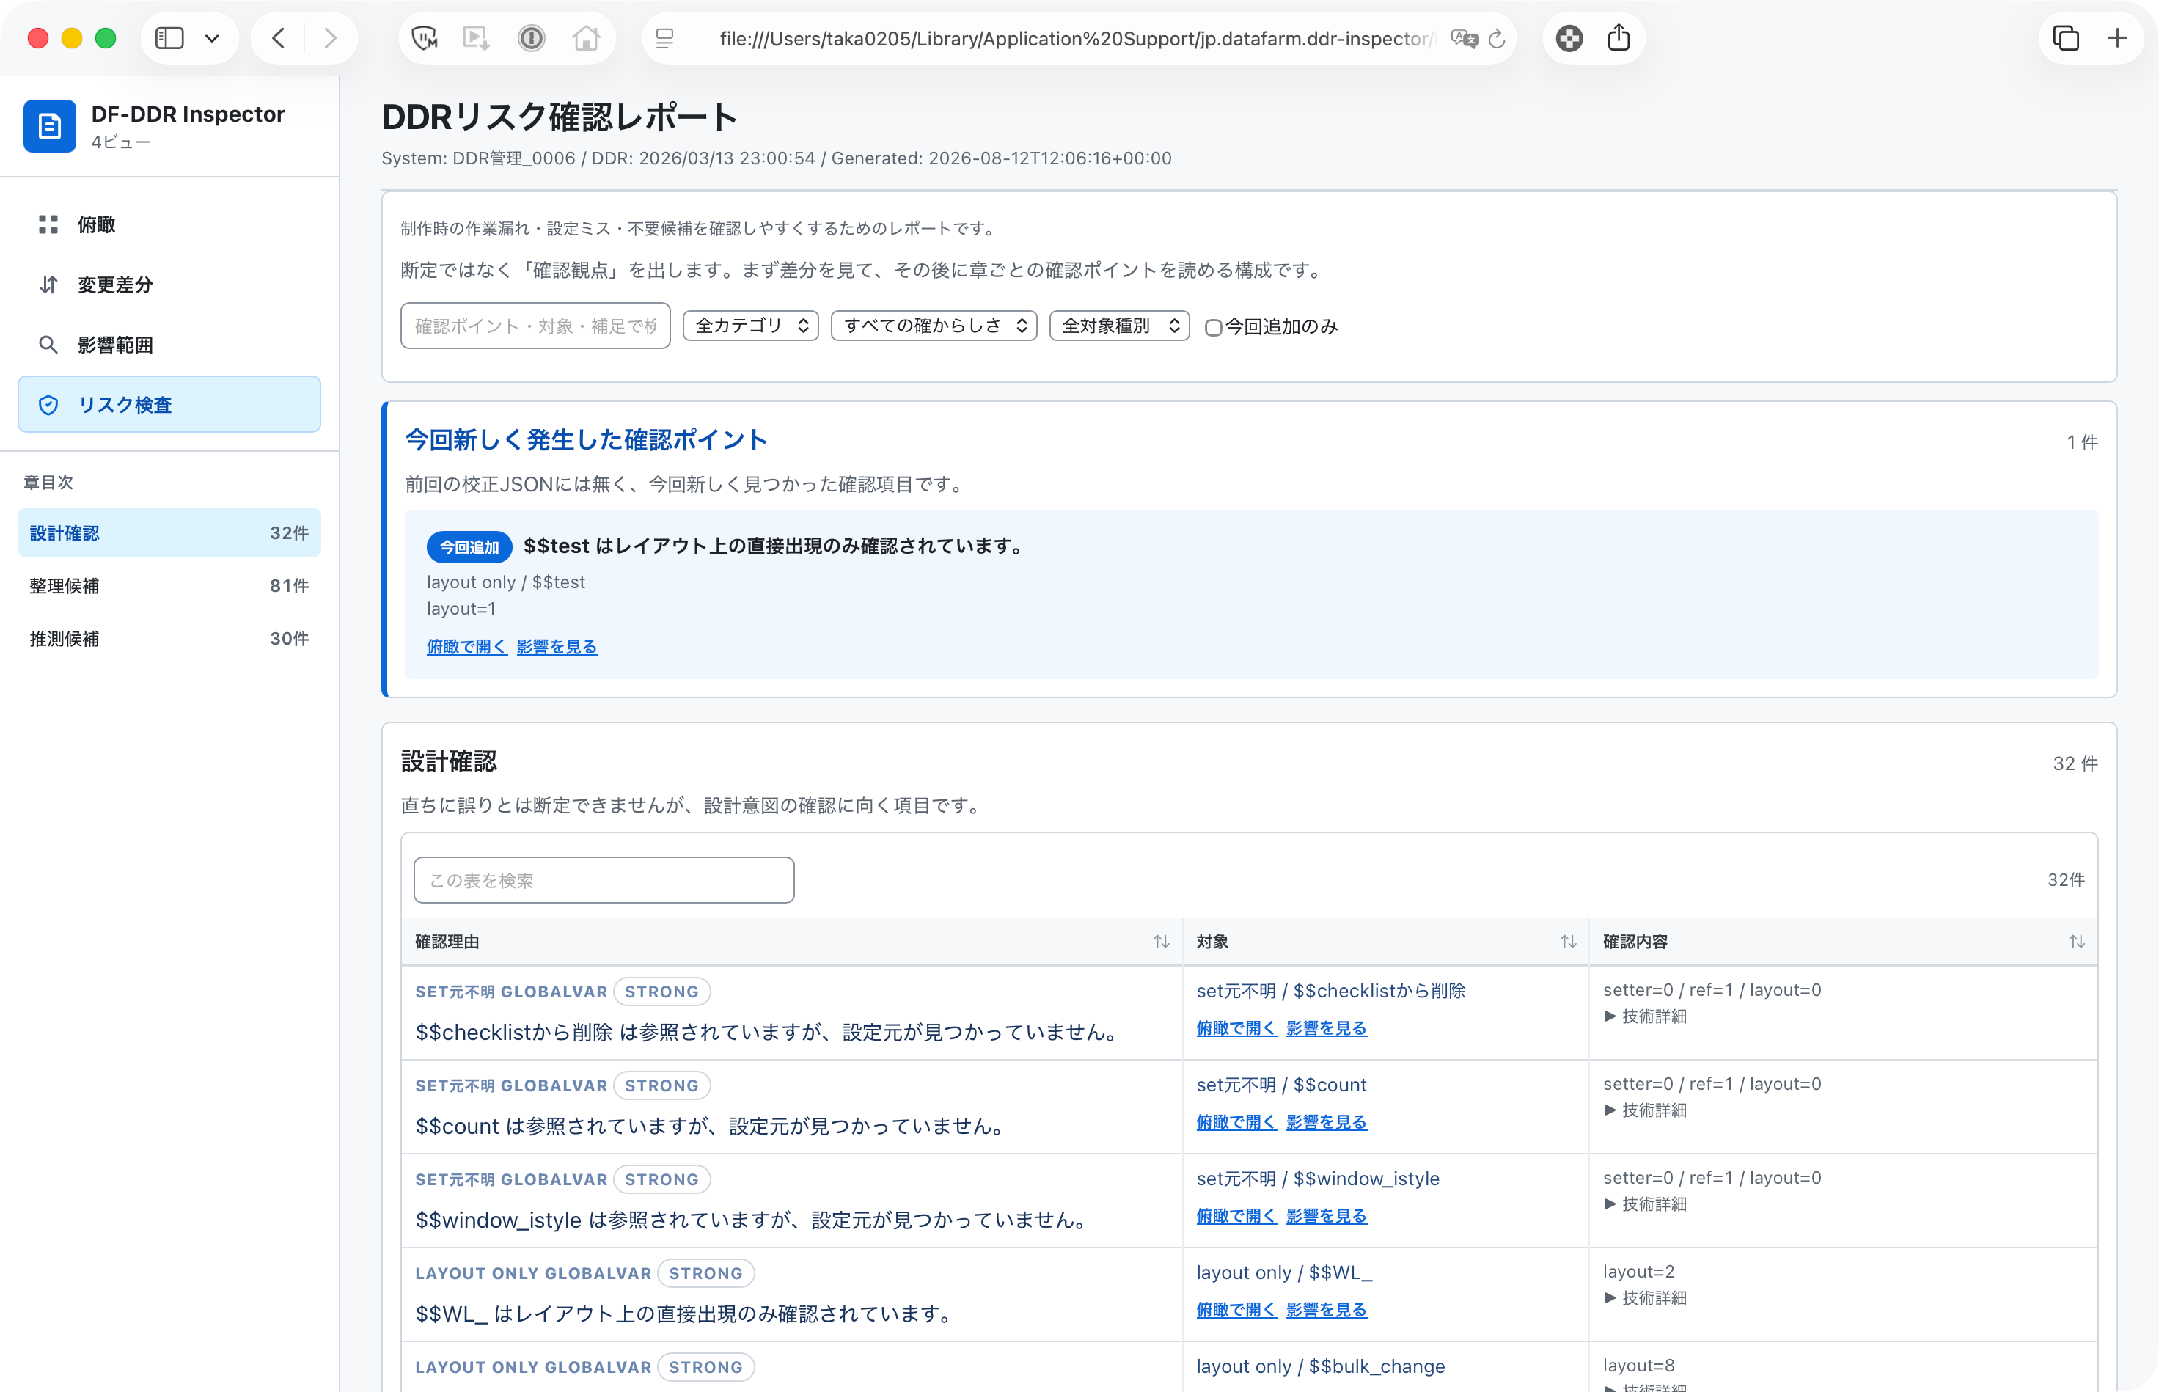The width and height of the screenshot is (2159, 1392).
Task: Switch to the 俯瞰 view
Action: (x=169, y=224)
